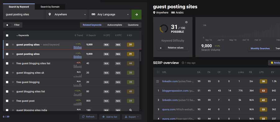Switch to Search by Domain tab

pos(50,7)
